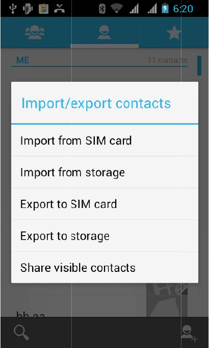Tap the search magnifier icon
The width and height of the screenshot is (209, 348).
[x=21, y=333]
